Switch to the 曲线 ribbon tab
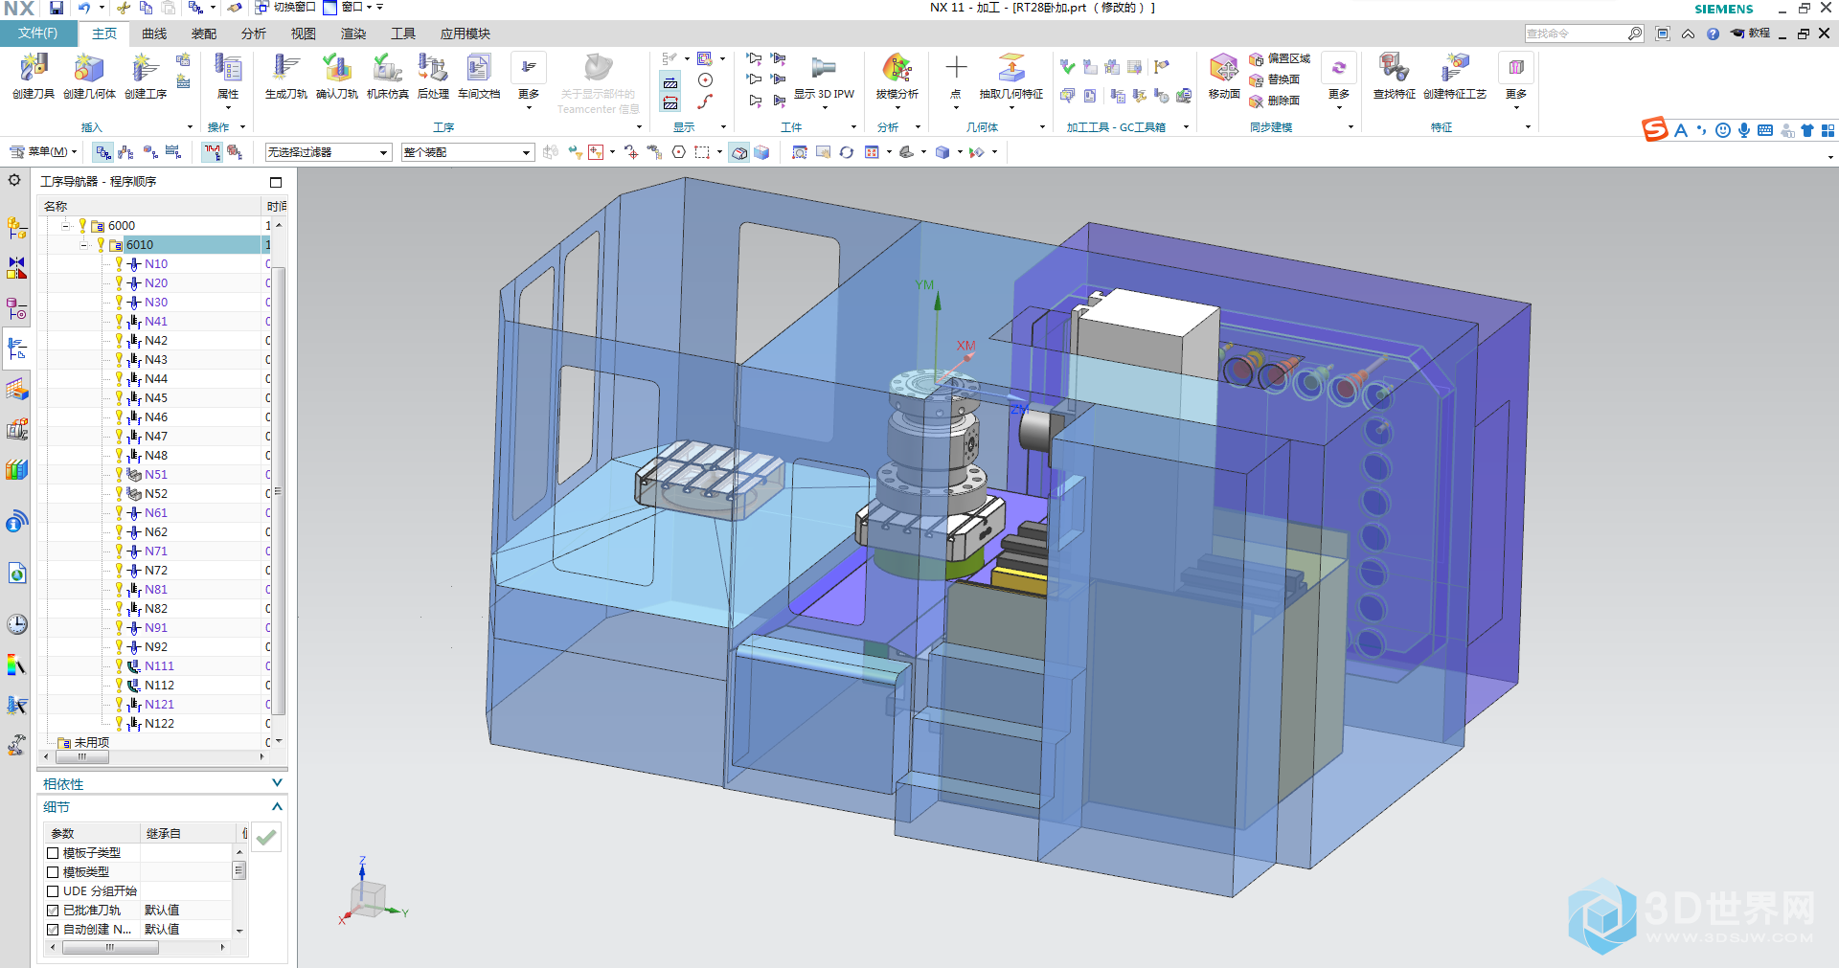 (154, 34)
